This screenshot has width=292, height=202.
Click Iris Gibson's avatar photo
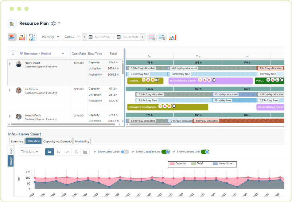click(x=19, y=90)
